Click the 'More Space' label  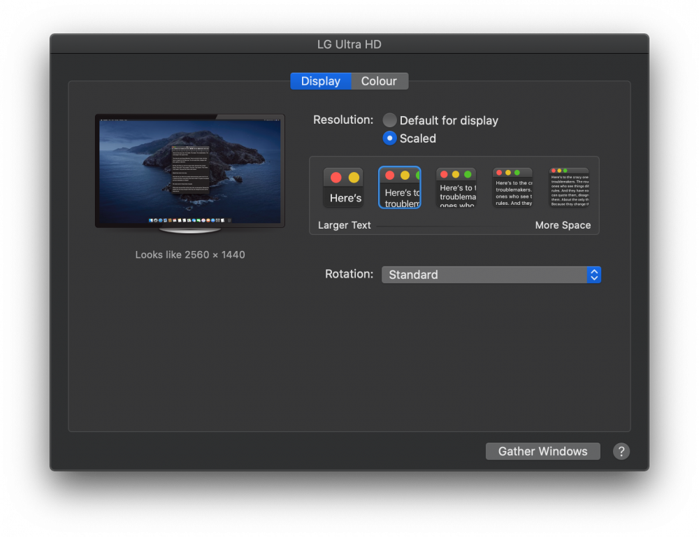[x=563, y=225]
